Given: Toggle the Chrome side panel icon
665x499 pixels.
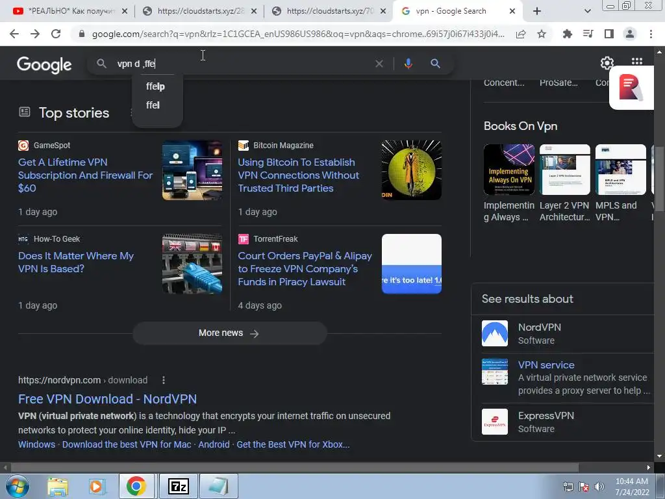Looking at the screenshot, I should (x=609, y=34).
